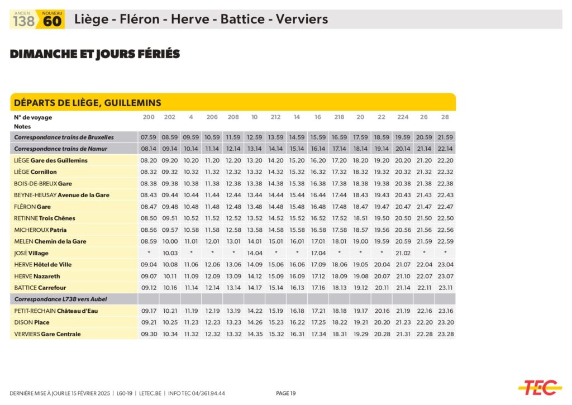Click the 23.28 arrival time at Verviers

pyautogui.click(x=445, y=334)
